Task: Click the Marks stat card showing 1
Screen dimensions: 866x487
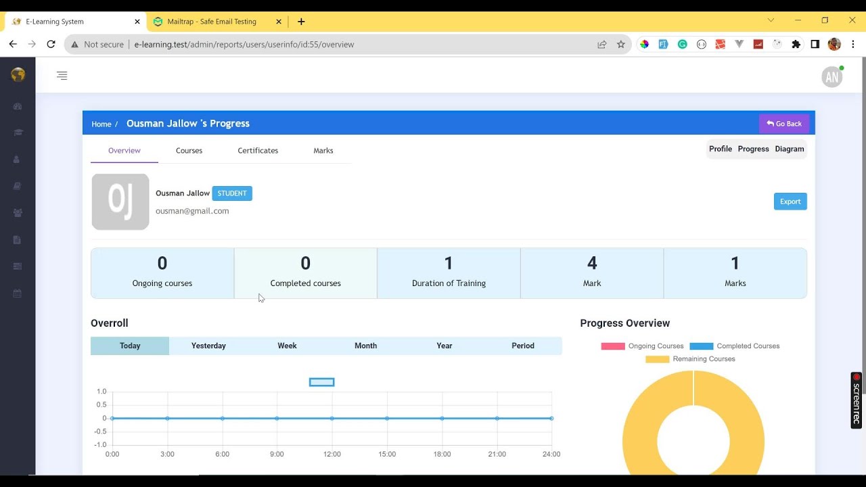Action: (x=735, y=273)
